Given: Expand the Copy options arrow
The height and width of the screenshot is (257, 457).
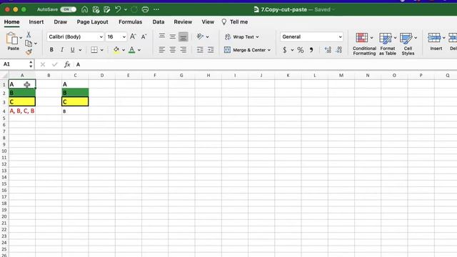Looking at the screenshot, I should tap(36, 44).
